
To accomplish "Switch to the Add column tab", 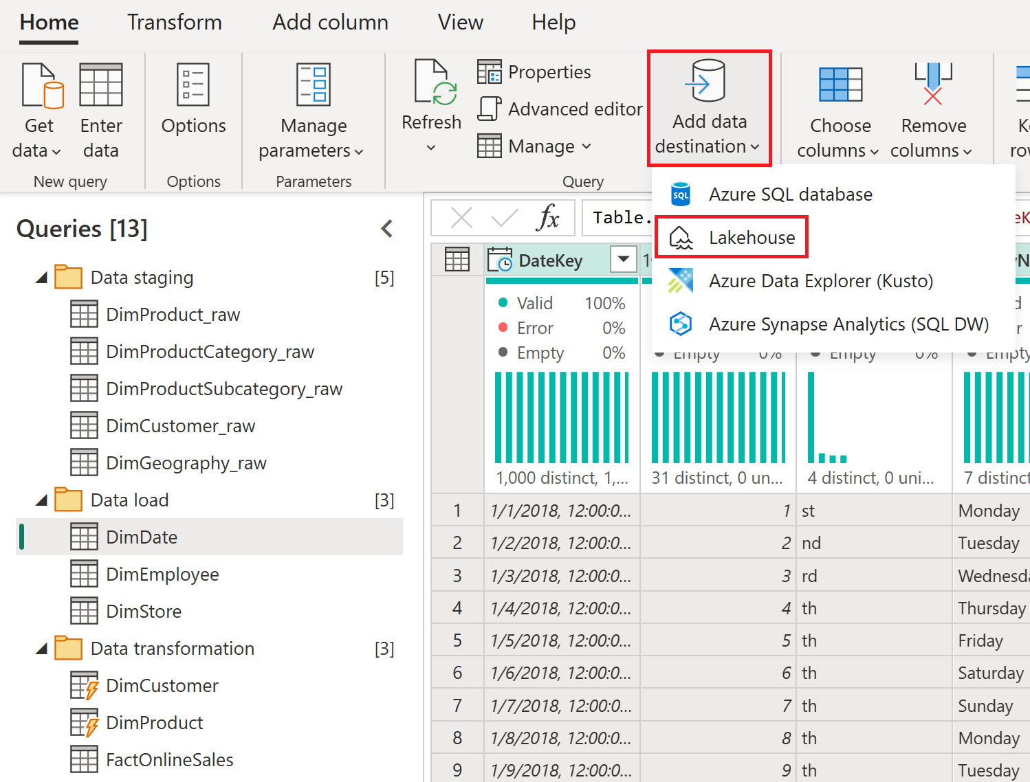I will coord(330,23).
